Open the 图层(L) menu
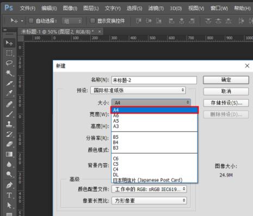This screenshot has width=253, height=216. point(91,8)
